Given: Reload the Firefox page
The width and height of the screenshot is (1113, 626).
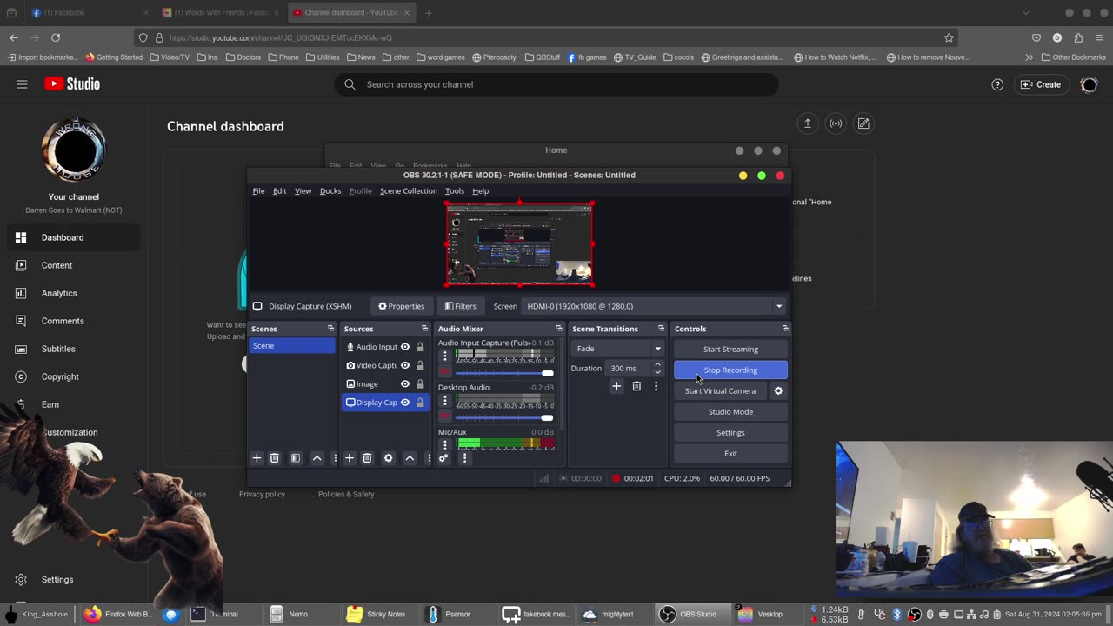Looking at the screenshot, I should coord(56,37).
